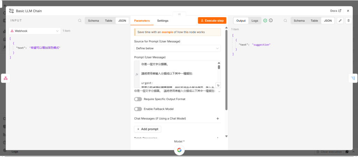Screen dimensions: 358x157
Task: Pin the output data
Action: (x=349, y=21)
